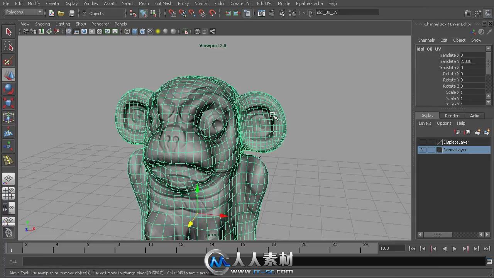Toggle Use All Lights yellow sphere
This screenshot has width=494, height=278.
click(x=158, y=31)
